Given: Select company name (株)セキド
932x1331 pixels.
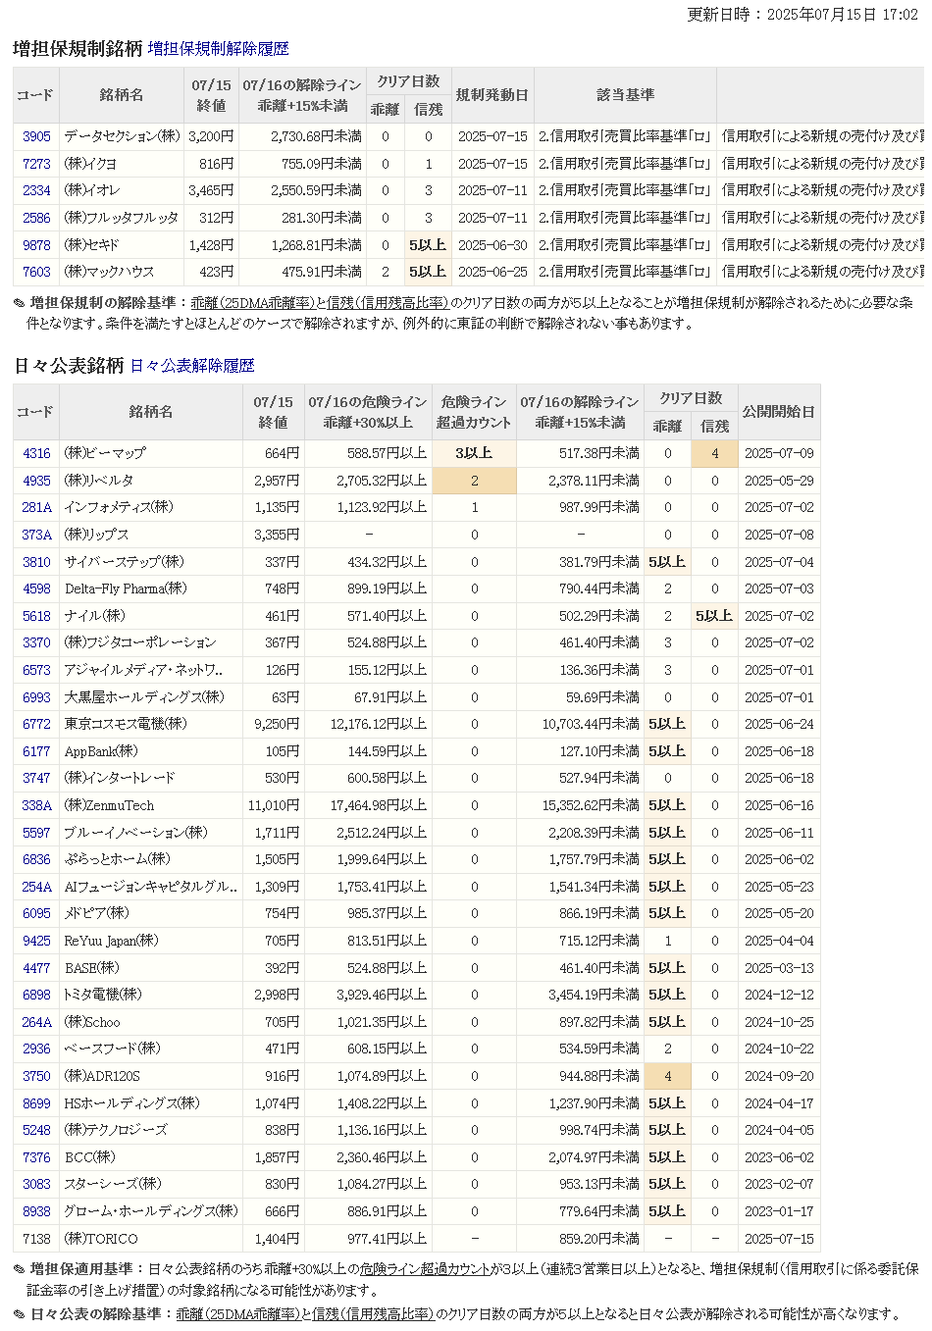Looking at the screenshot, I should [x=91, y=245].
